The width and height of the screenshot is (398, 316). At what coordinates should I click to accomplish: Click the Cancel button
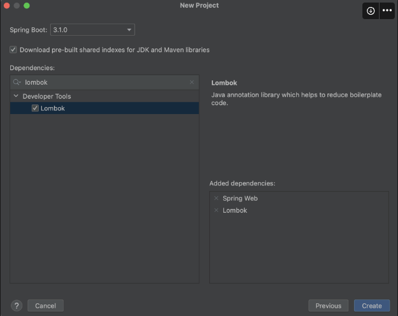45,306
